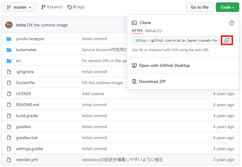Click the Download ZIP archive icon
This screenshot has height=167, width=242.
tap(134, 81)
